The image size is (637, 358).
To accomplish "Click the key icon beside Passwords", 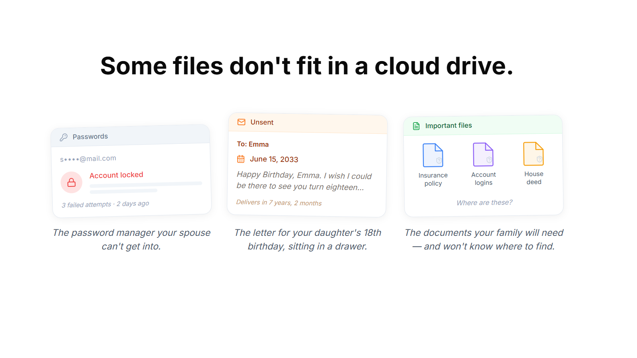I will click(64, 137).
